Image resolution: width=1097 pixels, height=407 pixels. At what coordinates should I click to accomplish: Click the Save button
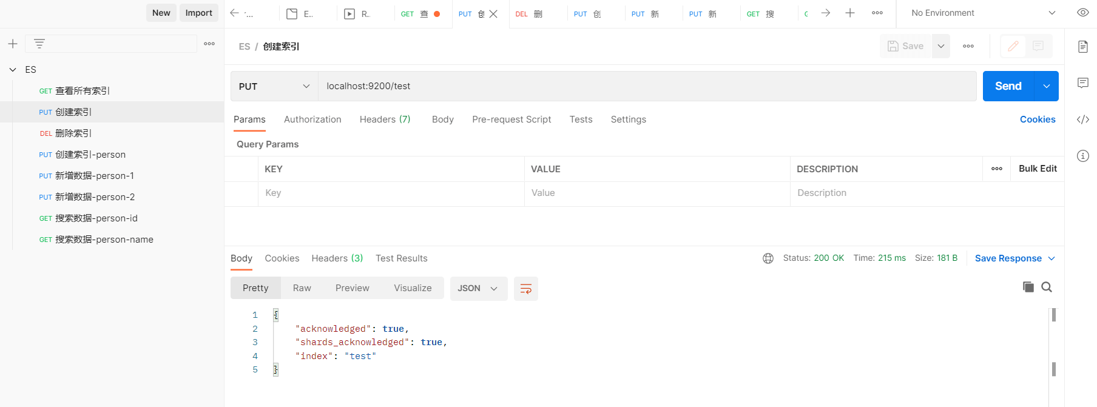pos(906,46)
